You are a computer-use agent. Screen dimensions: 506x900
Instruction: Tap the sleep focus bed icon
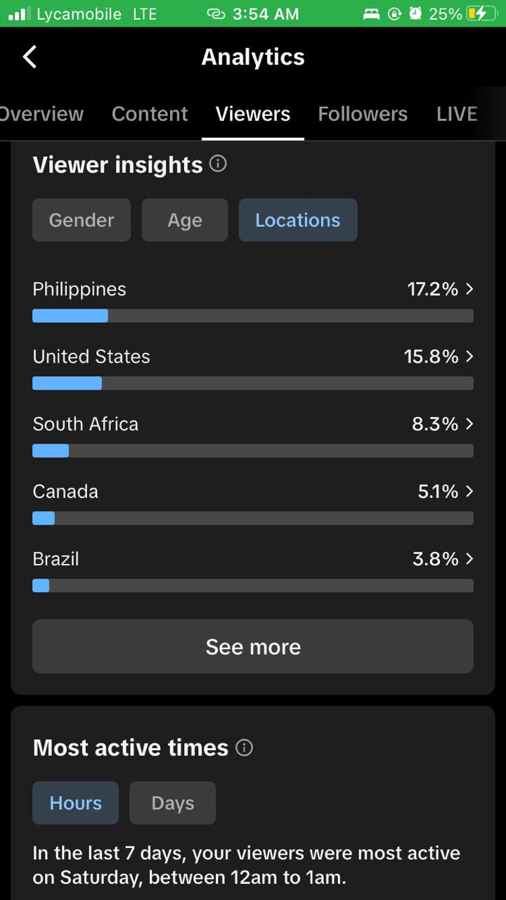click(x=372, y=13)
